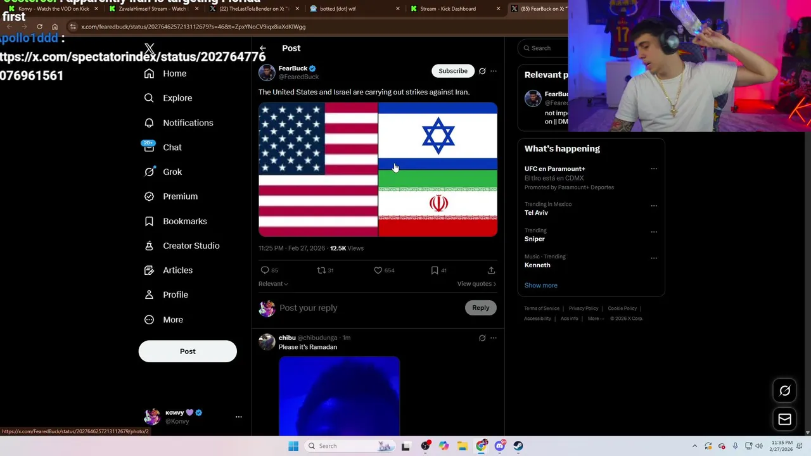Switch to Stream - Kick Dashboard tab
Screen dimensions: 811x456
(454, 9)
